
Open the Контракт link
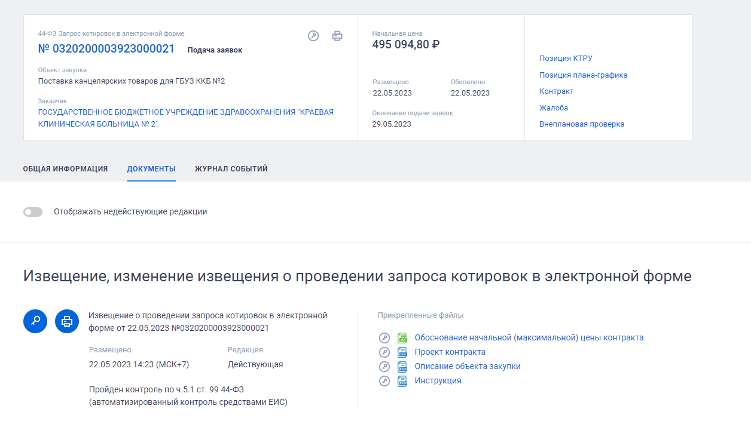point(556,91)
